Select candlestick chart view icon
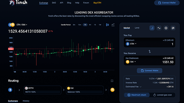 pyautogui.click(x=107, y=25)
